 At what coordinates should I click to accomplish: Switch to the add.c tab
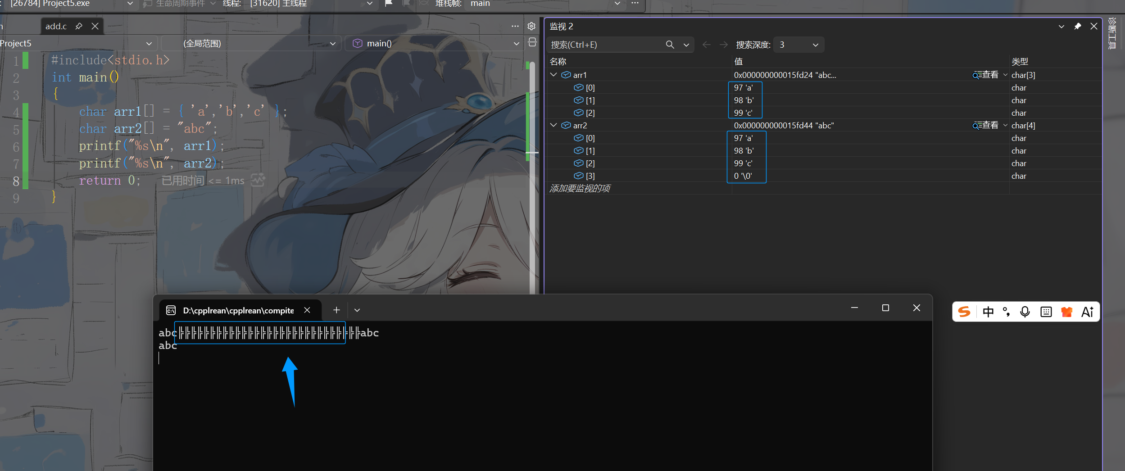[x=56, y=26]
